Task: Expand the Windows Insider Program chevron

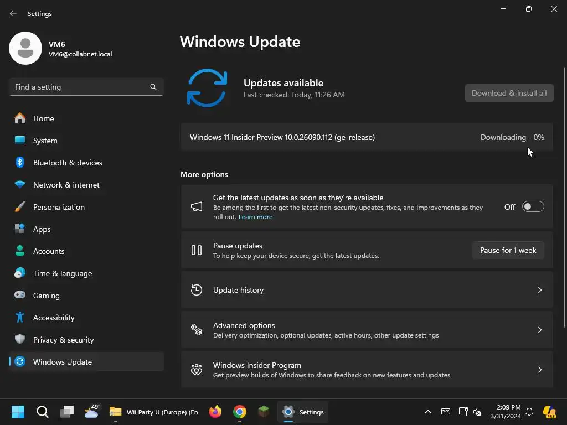Action: click(539, 369)
